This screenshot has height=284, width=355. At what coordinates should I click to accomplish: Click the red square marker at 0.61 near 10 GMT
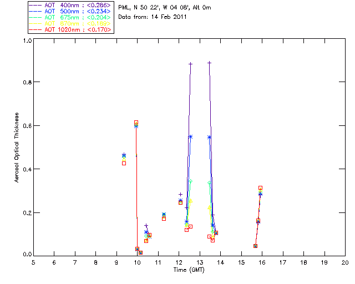coord(136,122)
